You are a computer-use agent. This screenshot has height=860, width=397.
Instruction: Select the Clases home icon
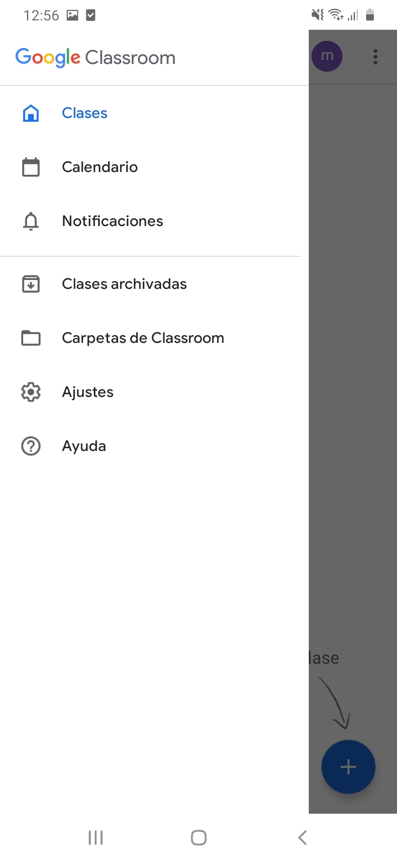coord(31,112)
